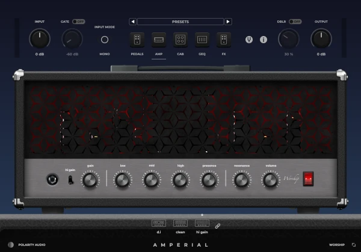Screen dimensions: 361x252
Task: Click the amp presence knob
Action: click(209, 180)
